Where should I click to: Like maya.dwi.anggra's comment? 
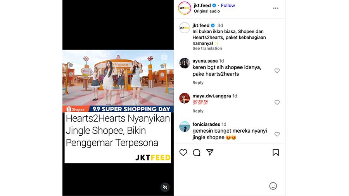pos(277,102)
